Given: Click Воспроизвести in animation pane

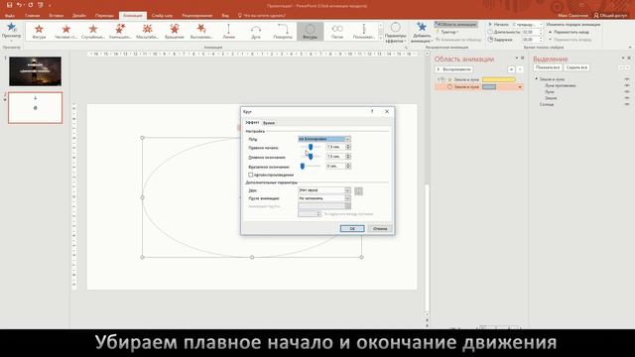Looking at the screenshot, I should [454, 69].
